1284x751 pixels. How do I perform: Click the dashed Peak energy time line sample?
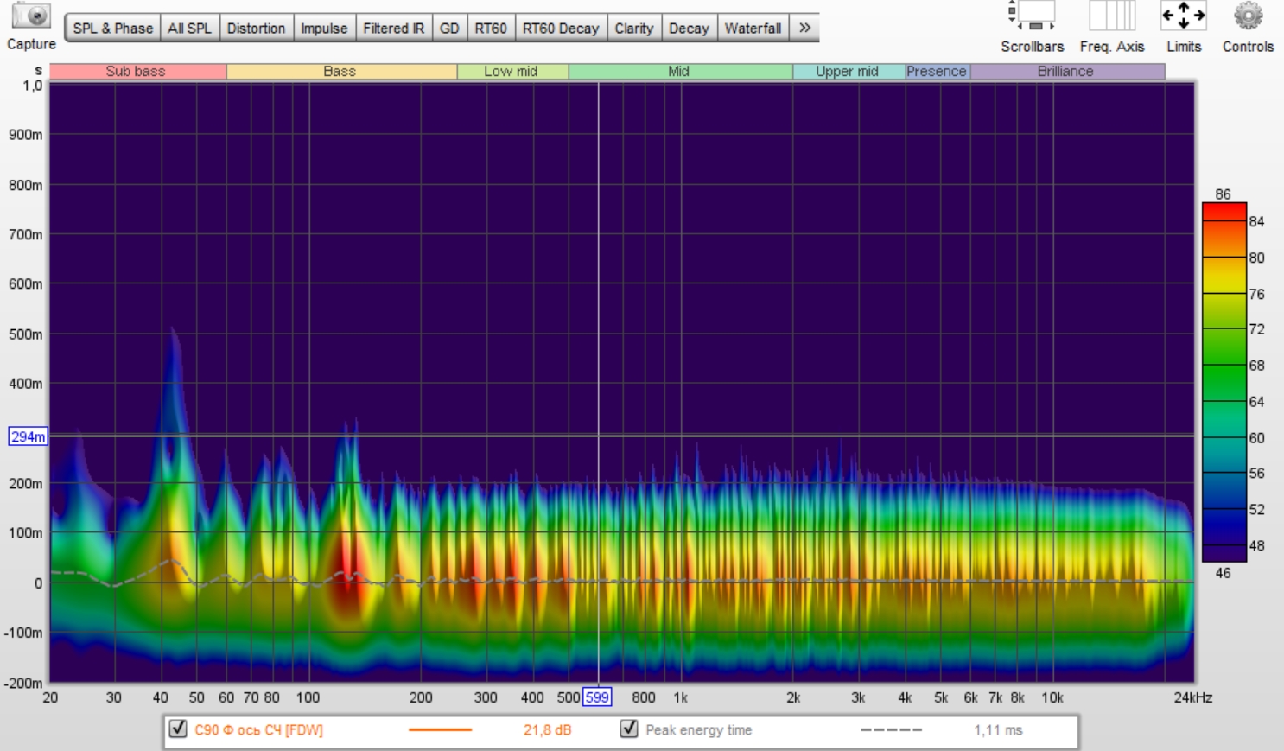(891, 730)
